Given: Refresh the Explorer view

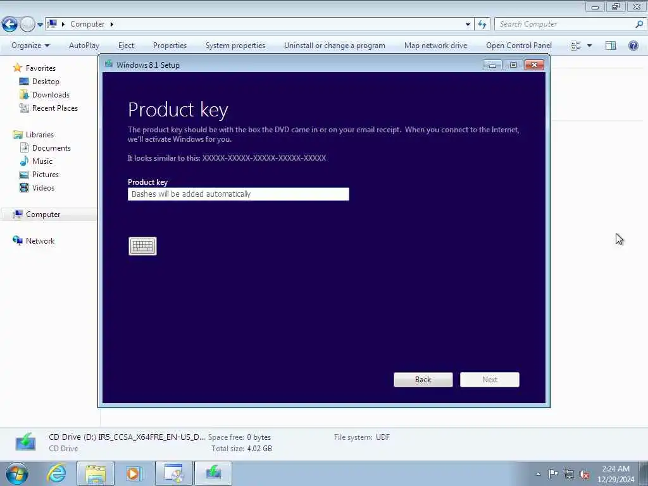Looking at the screenshot, I should (482, 25).
